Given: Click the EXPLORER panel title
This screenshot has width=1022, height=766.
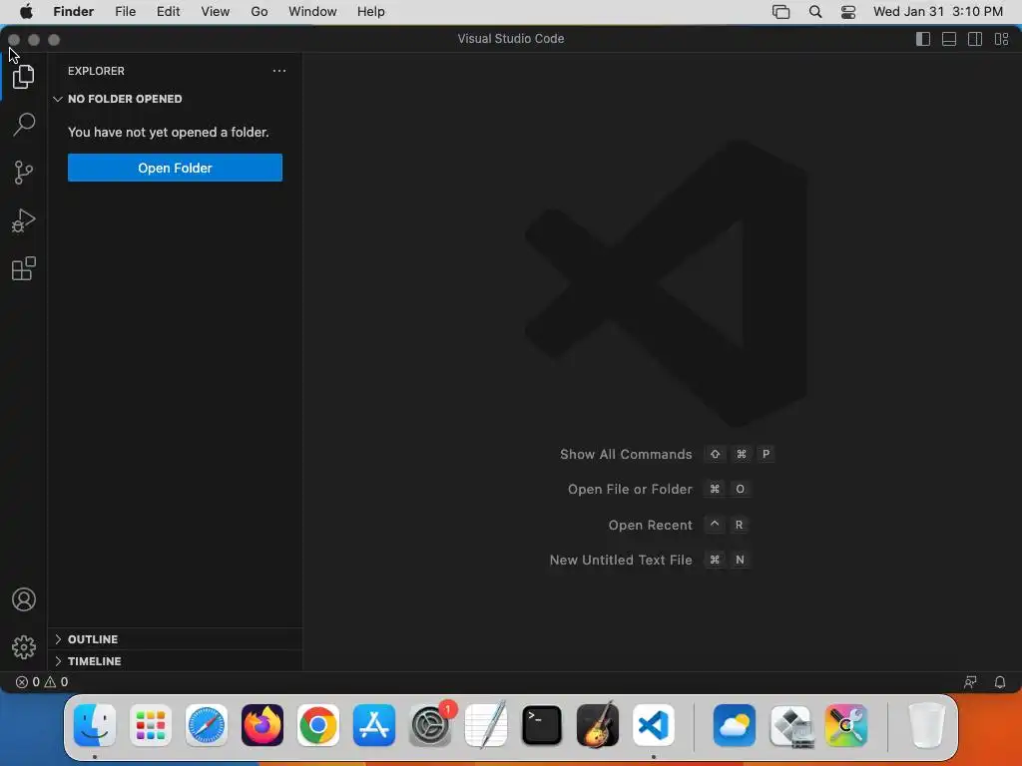Looking at the screenshot, I should pos(96,71).
